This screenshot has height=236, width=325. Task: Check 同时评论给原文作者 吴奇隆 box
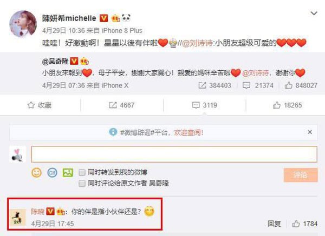[82, 183]
